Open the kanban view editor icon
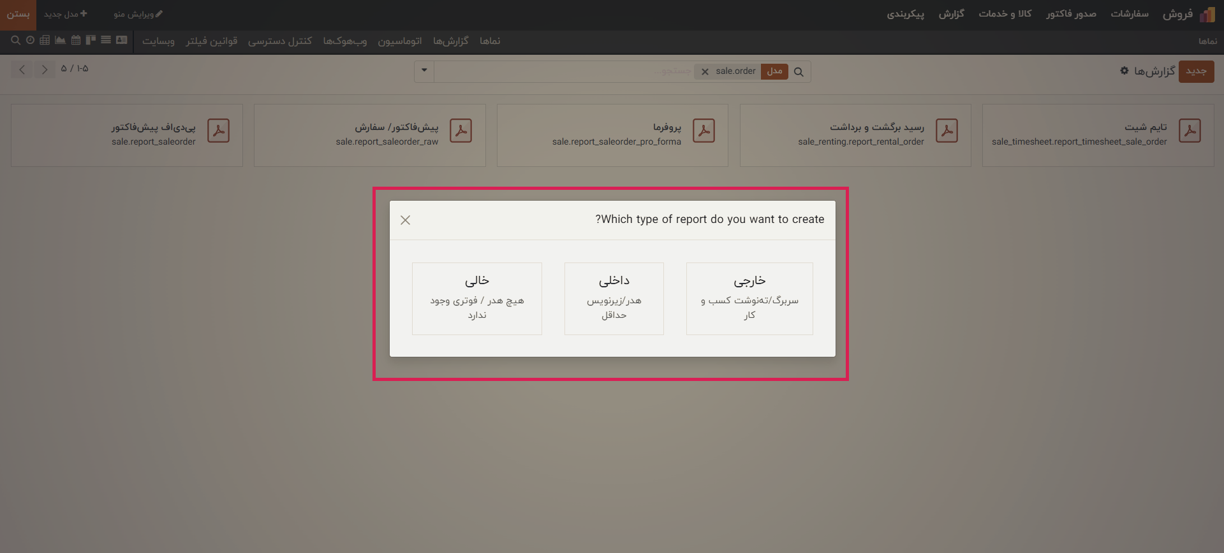Screen dimensions: 1224x553 [91, 40]
